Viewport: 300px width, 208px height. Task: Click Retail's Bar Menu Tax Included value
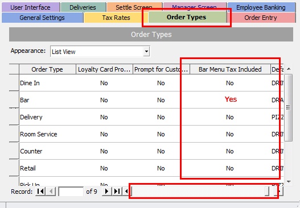pos(230,168)
